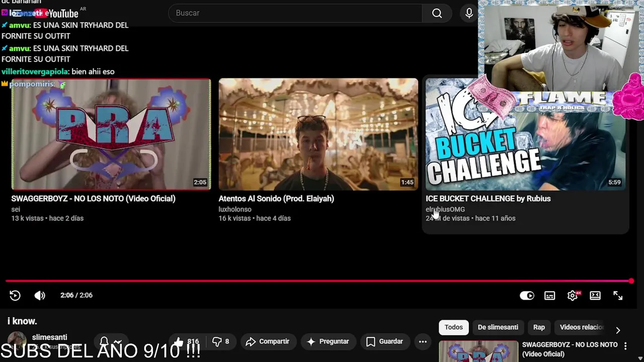Open slimesanti channel name
The image size is (644, 362).
[x=50, y=337]
